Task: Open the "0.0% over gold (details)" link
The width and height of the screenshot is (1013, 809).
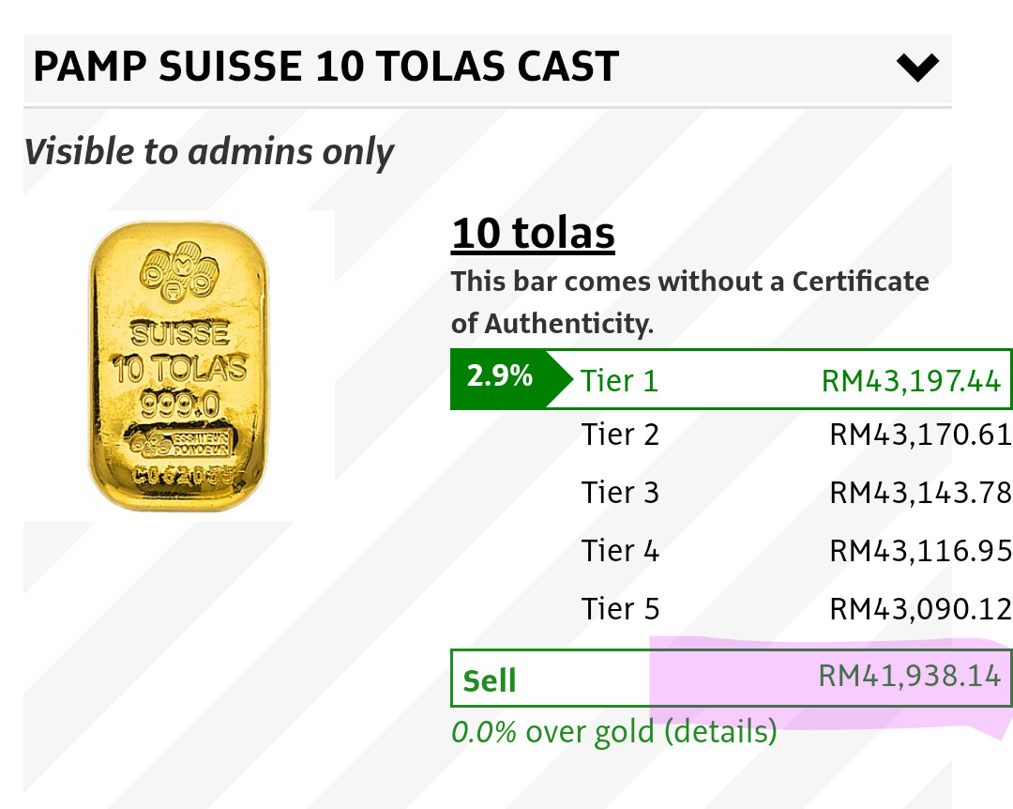Action: click(614, 731)
